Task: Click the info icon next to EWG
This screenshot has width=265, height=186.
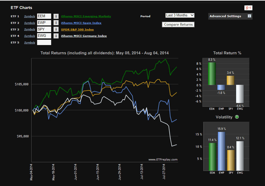Action: click(56, 36)
